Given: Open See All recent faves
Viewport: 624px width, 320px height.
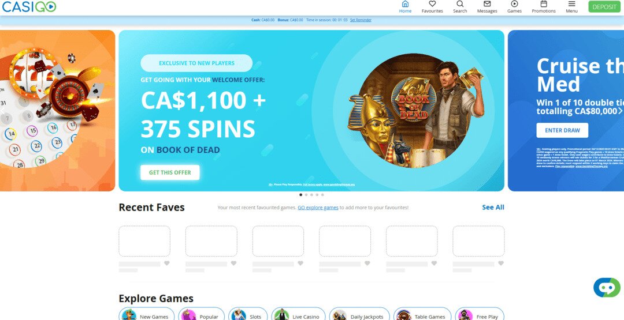Looking at the screenshot, I should pos(493,208).
